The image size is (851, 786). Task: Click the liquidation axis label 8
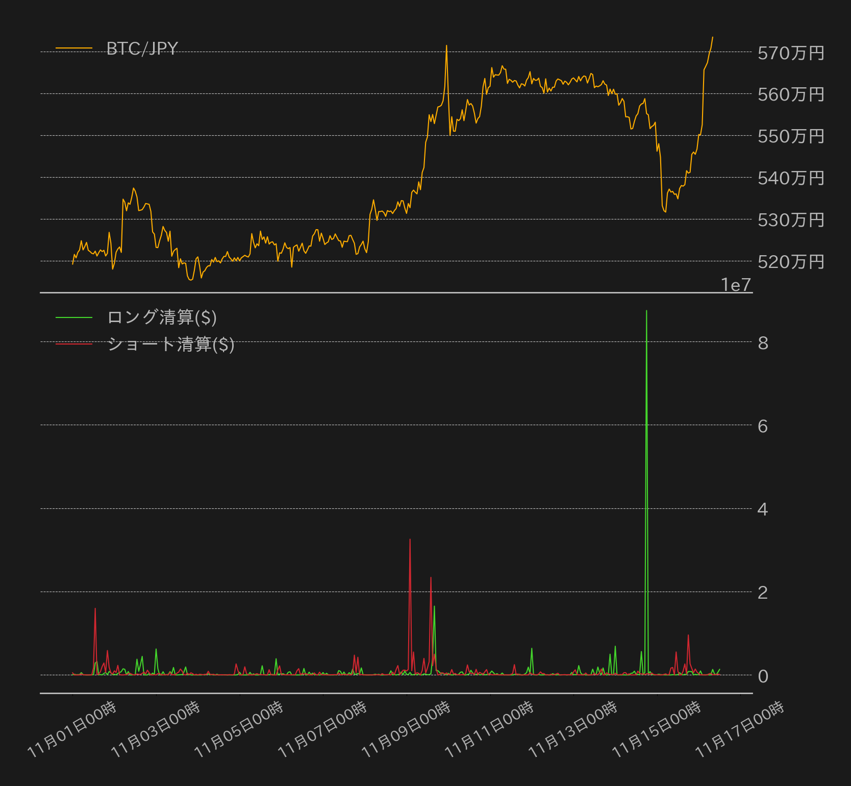[763, 343]
